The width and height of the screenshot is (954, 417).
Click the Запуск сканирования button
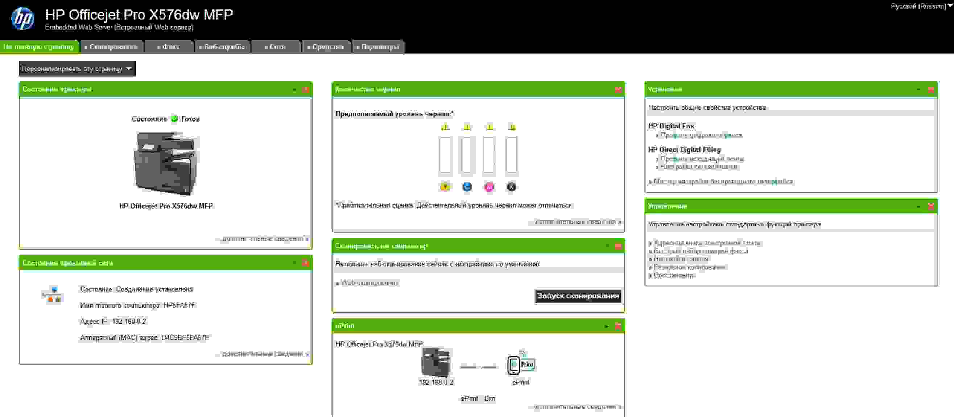point(578,296)
